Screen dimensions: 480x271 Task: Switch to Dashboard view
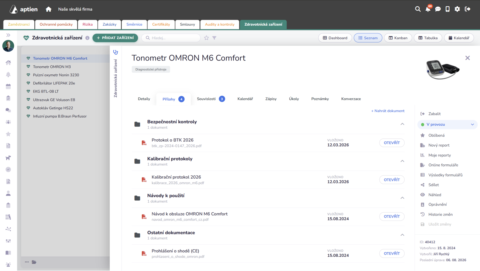click(x=335, y=38)
